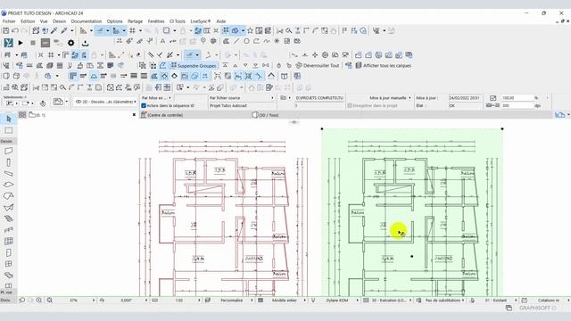Click the 100.00 percent size field
The height and width of the screenshot is (321, 571).
pos(517,98)
